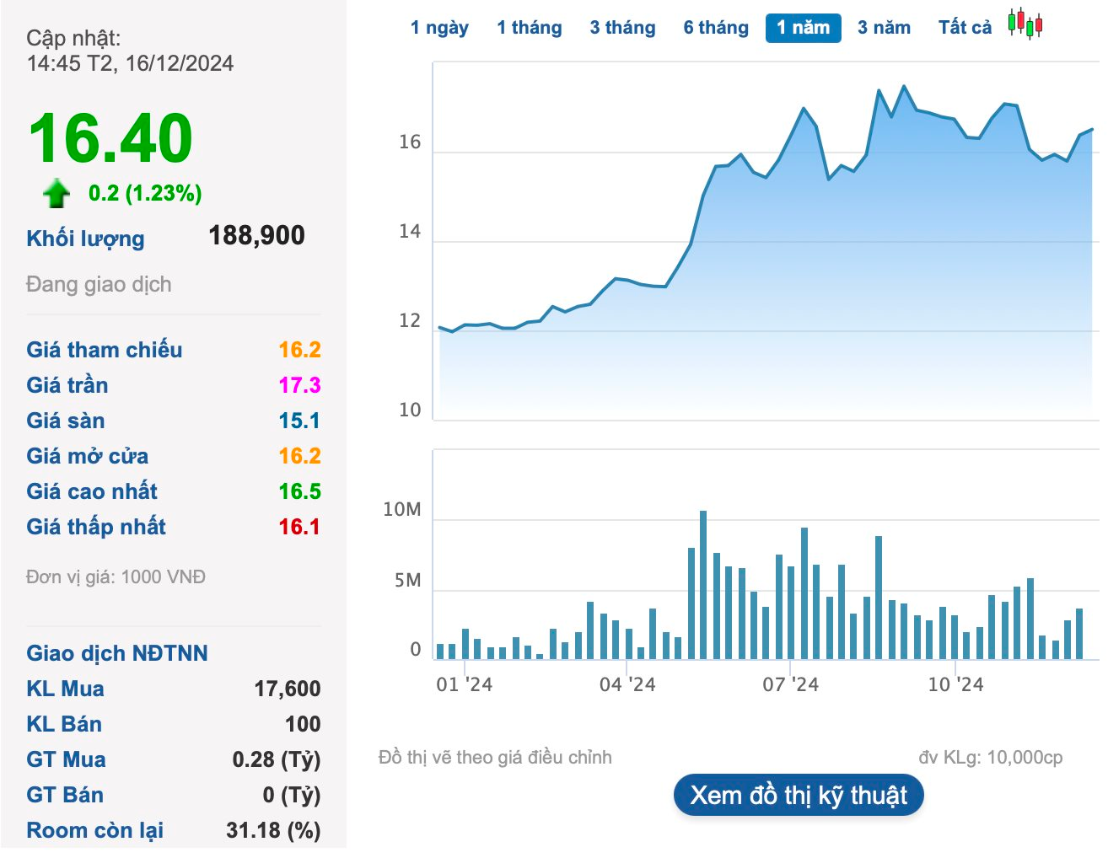Click the active 1 năm tab

(803, 28)
